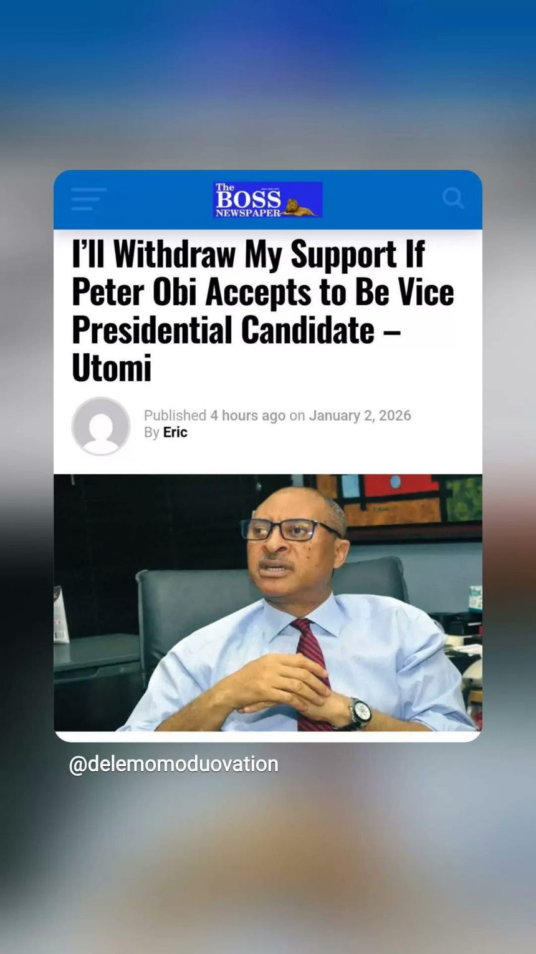Tap the colorful painting behind the man
536x954 pixels.
tap(399, 501)
